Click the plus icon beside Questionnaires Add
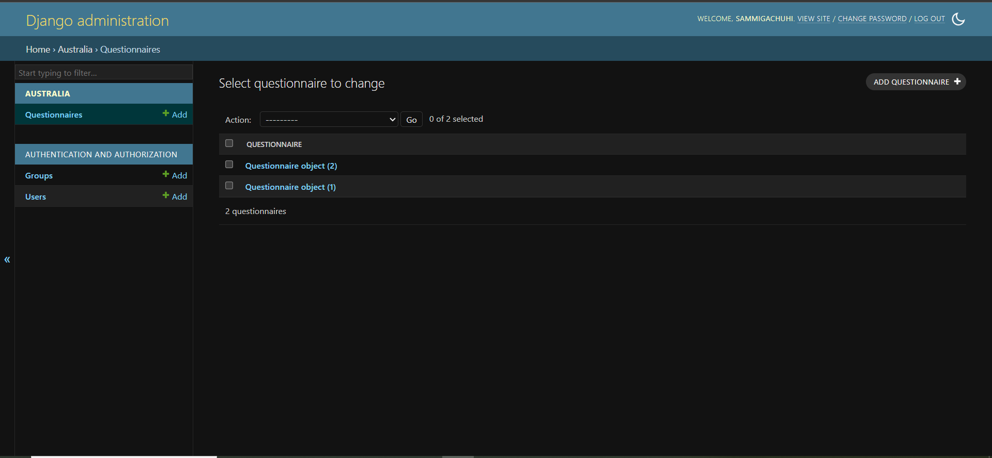992x458 pixels. 166,113
